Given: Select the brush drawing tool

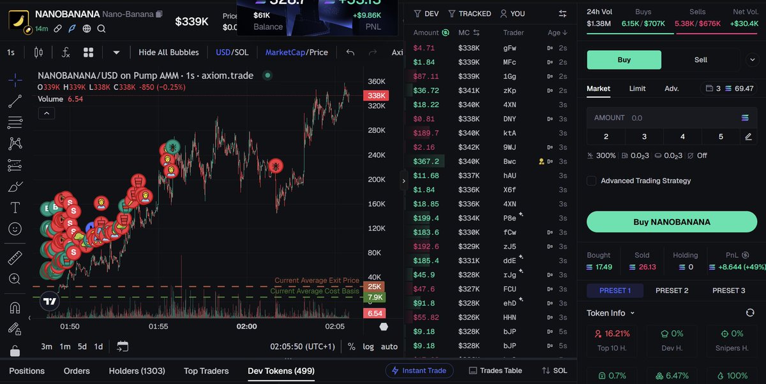Looking at the screenshot, I should pyautogui.click(x=15, y=187).
